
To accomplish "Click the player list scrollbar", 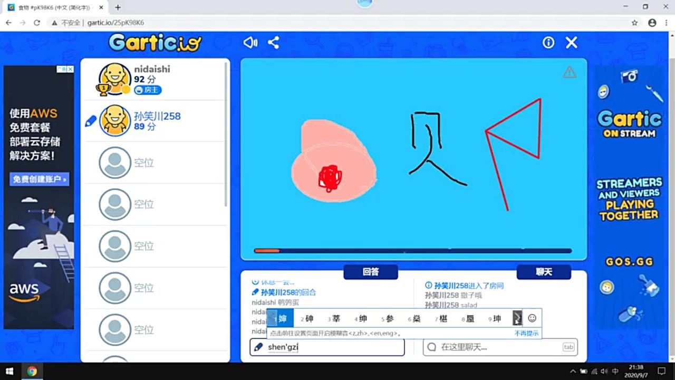I will [x=226, y=135].
